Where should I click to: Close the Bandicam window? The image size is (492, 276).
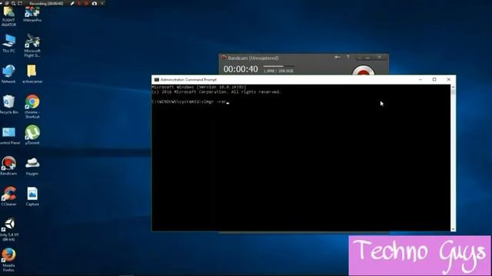379,58
